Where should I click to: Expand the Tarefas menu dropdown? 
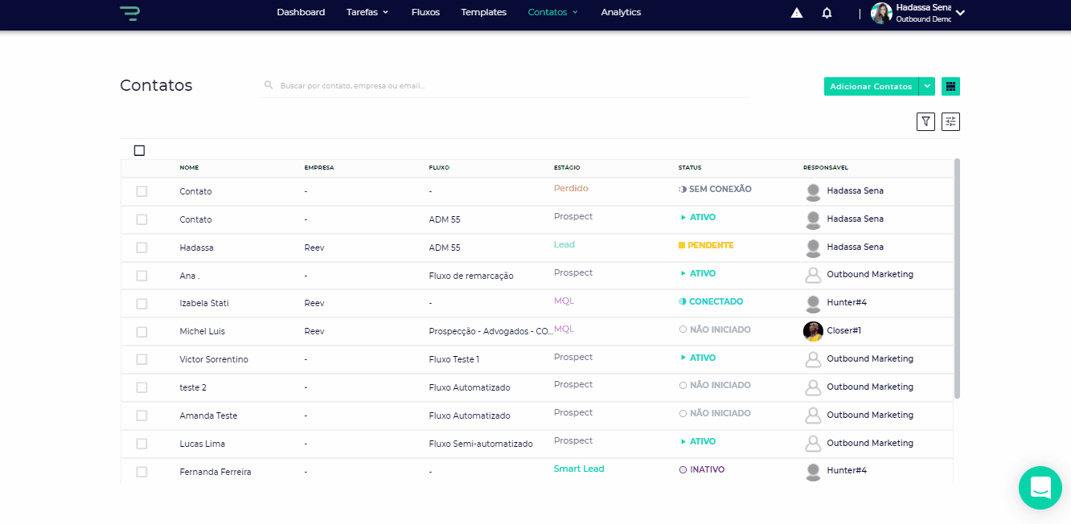click(x=367, y=12)
